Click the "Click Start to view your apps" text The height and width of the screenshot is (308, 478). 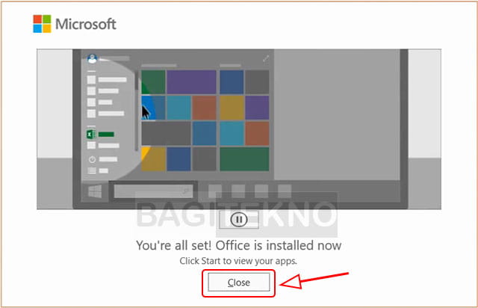pyautogui.click(x=238, y=261)
